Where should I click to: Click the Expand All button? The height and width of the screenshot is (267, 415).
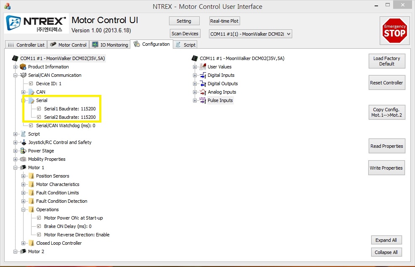point(386,240)
